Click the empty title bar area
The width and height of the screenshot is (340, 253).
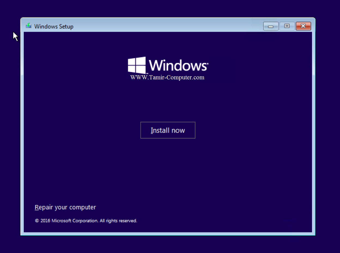point(163,26)
